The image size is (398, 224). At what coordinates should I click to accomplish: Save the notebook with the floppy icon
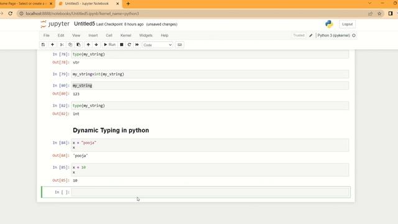[43, 45]
